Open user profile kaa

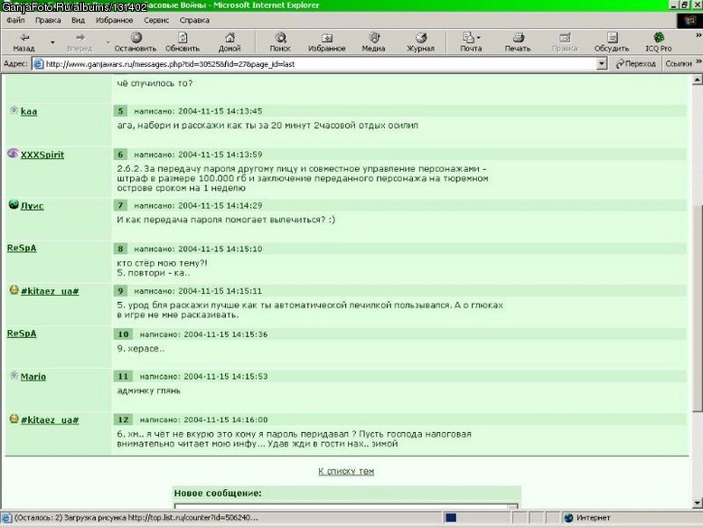point(29,112)
